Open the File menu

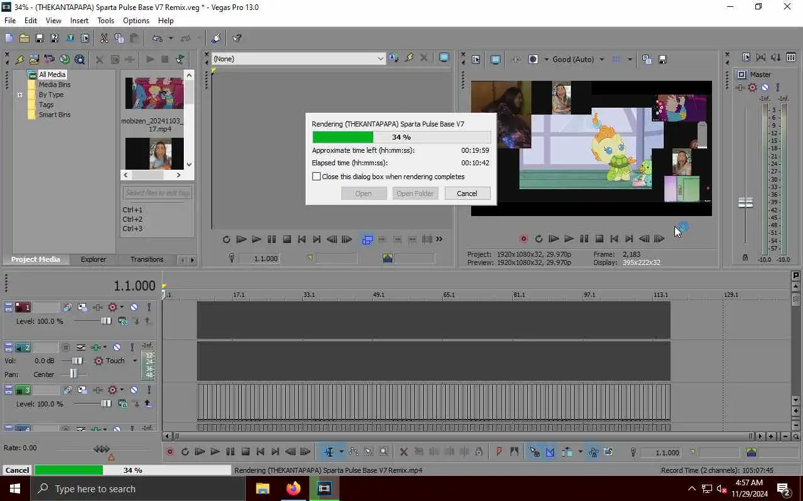pos(10,21)
